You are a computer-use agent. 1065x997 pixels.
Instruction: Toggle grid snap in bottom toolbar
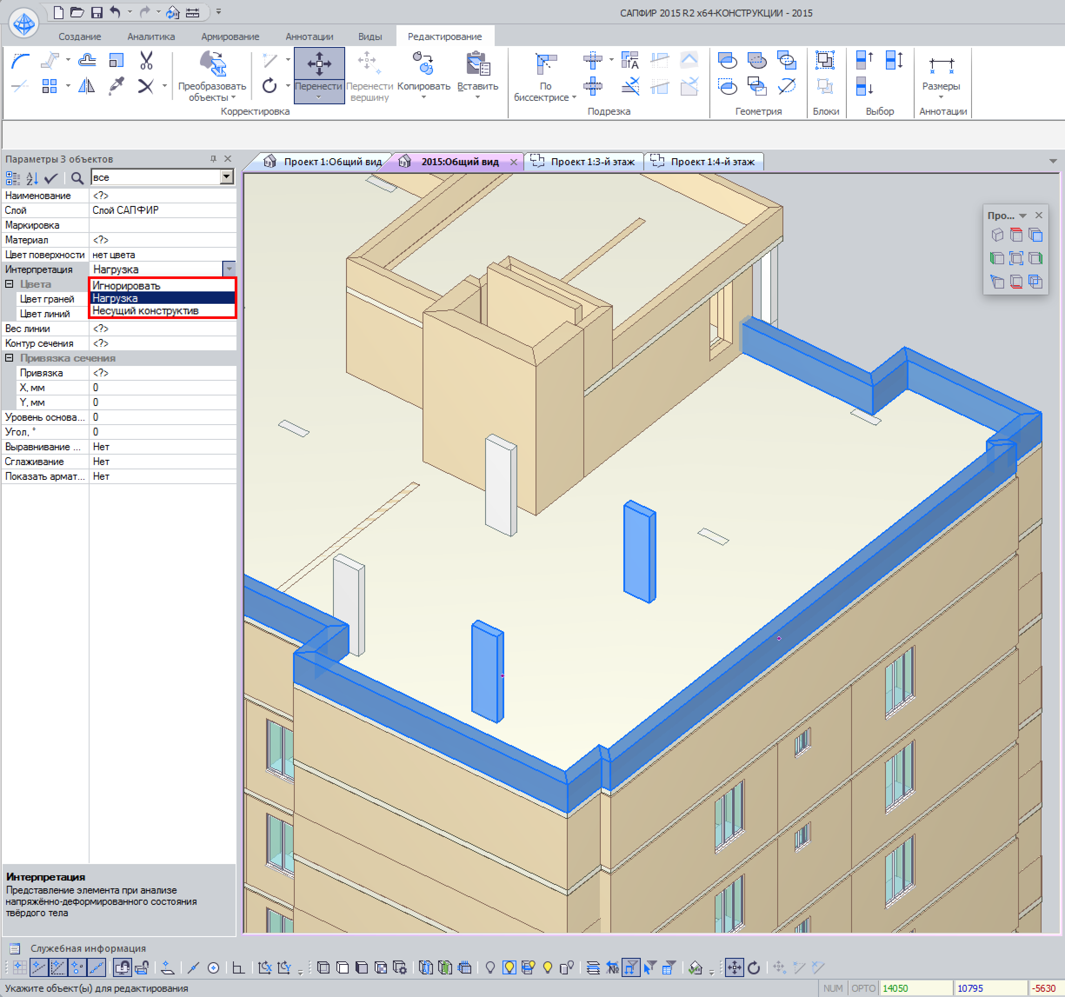19,967
